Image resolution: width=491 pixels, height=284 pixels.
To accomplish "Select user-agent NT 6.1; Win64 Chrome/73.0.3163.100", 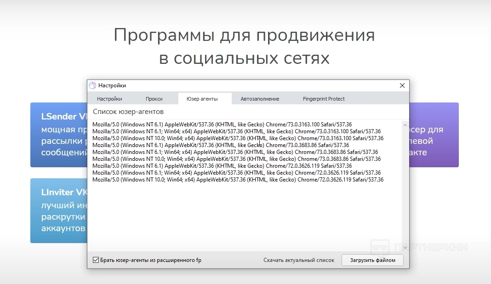I will pyautogui.click(x=236, y=131).
